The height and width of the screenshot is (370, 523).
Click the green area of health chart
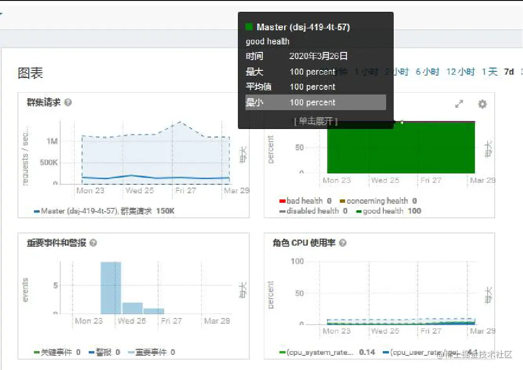[x=401, y=147]
